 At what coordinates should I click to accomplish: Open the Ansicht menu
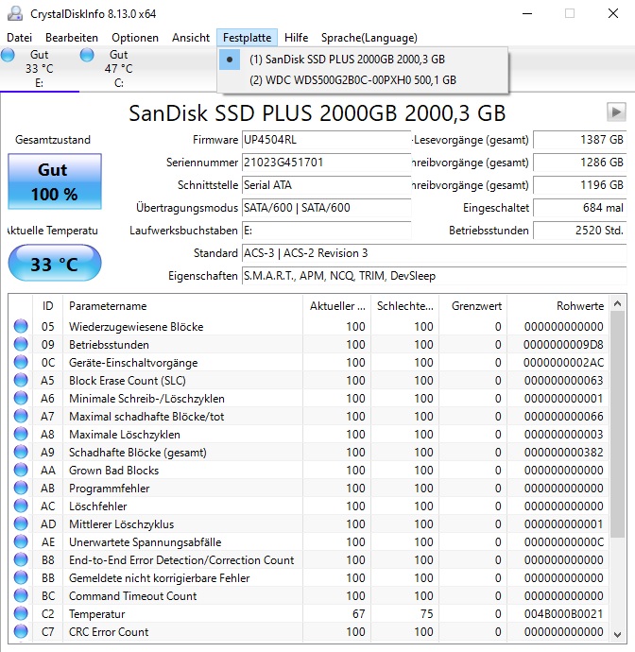coord(191,38)
